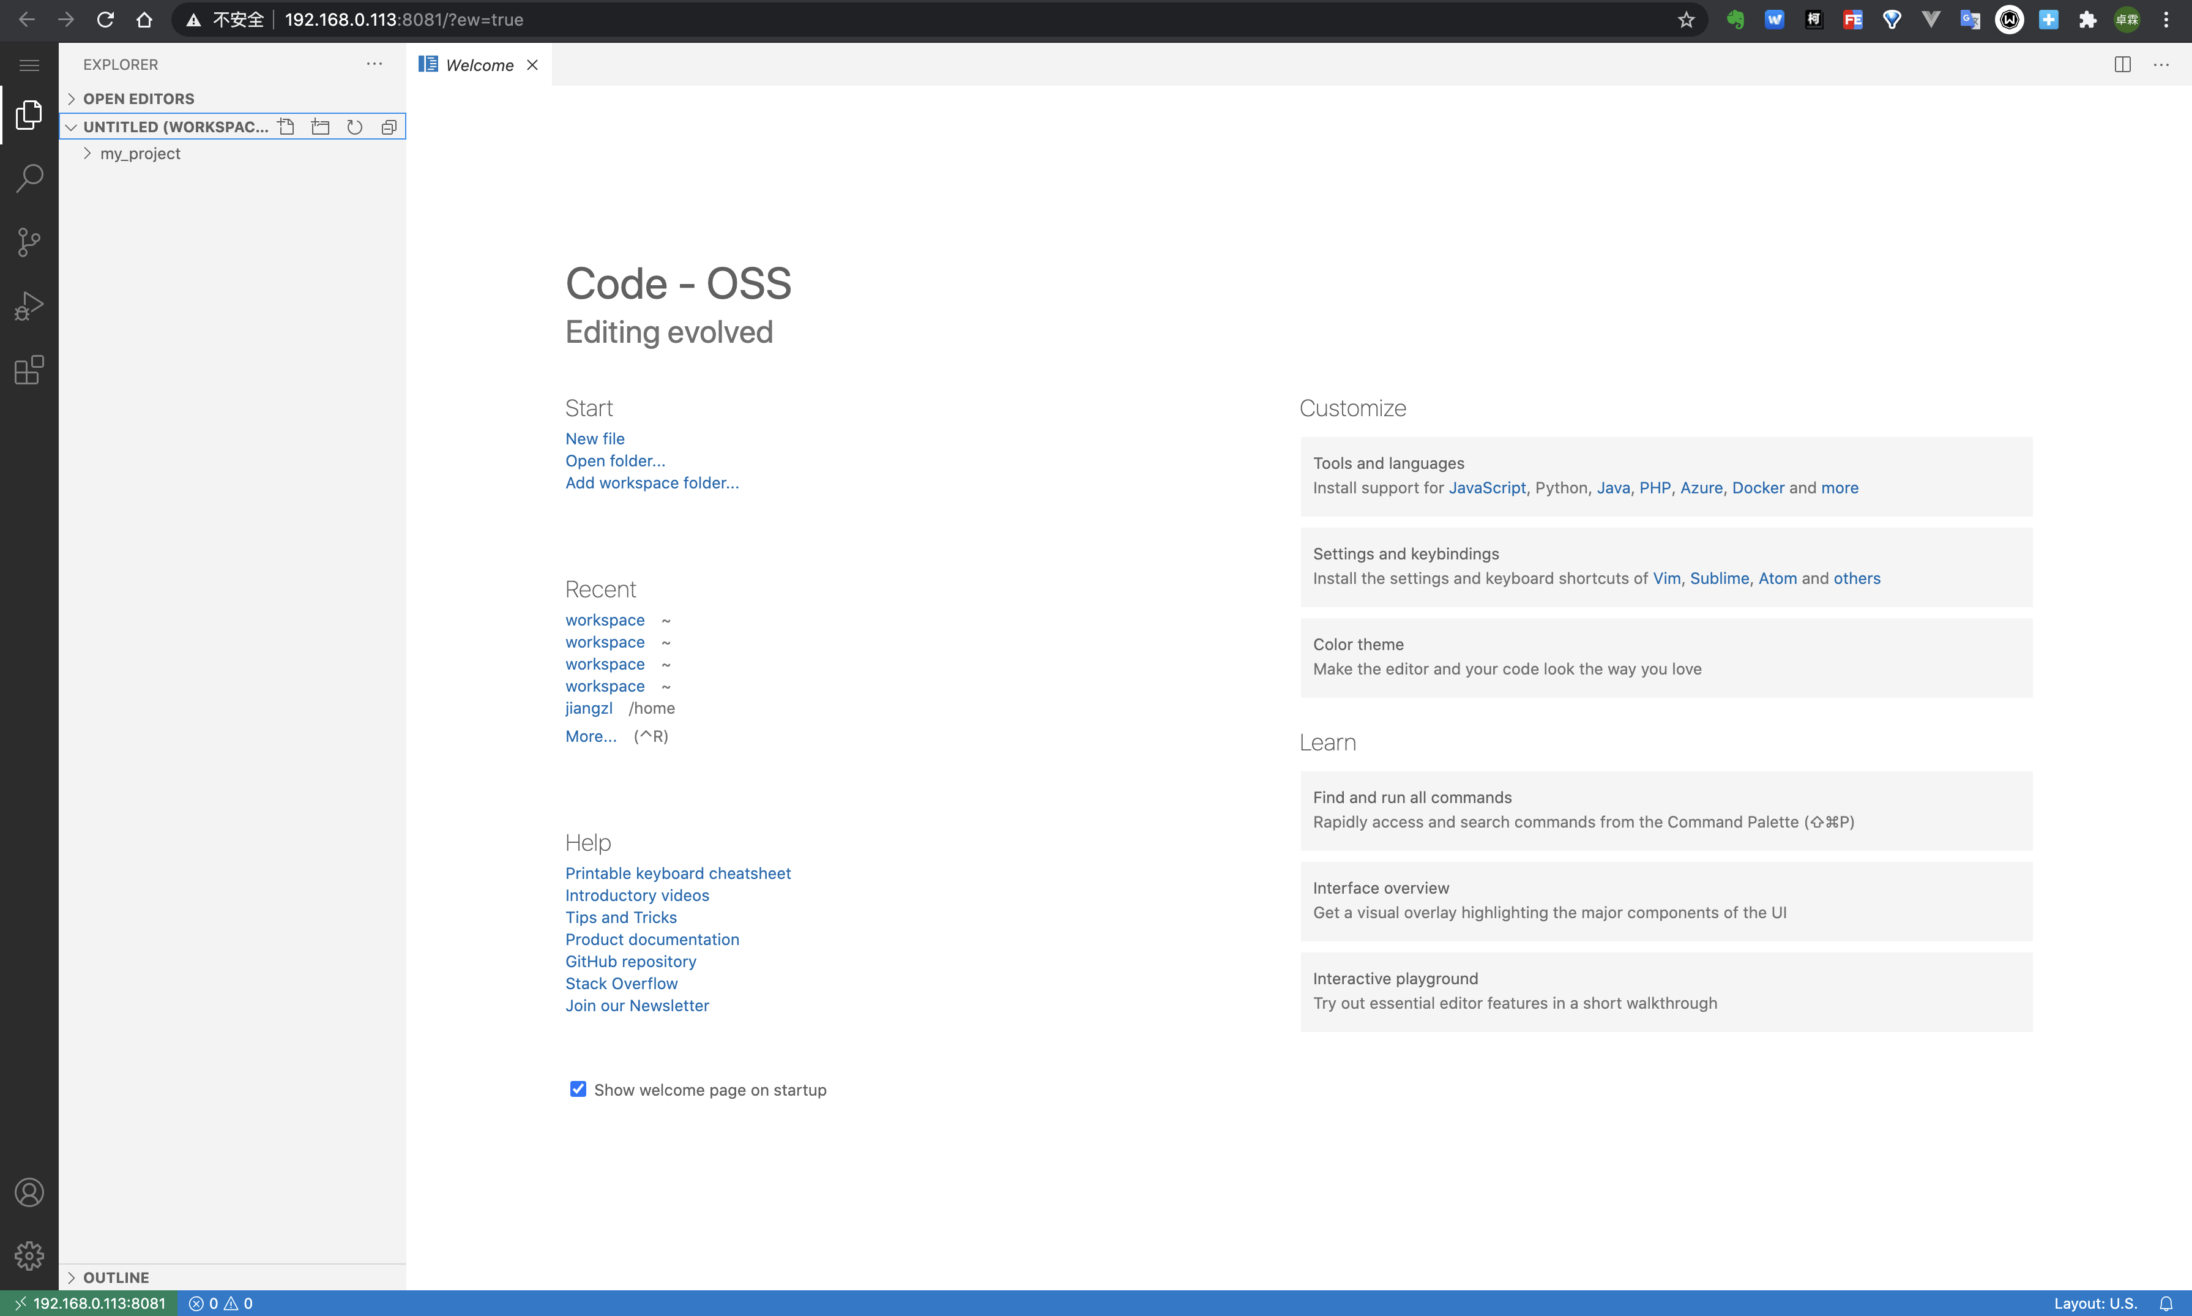Install PHP language support link
This screenshot has width=2192, height=1316.
tap(1654, 488)
